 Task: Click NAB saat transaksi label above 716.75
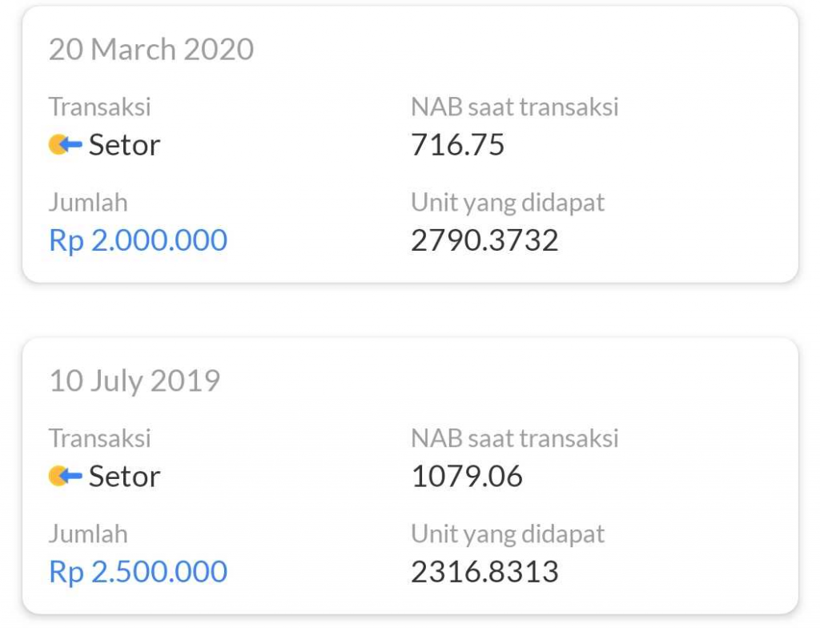coord(514,107)
